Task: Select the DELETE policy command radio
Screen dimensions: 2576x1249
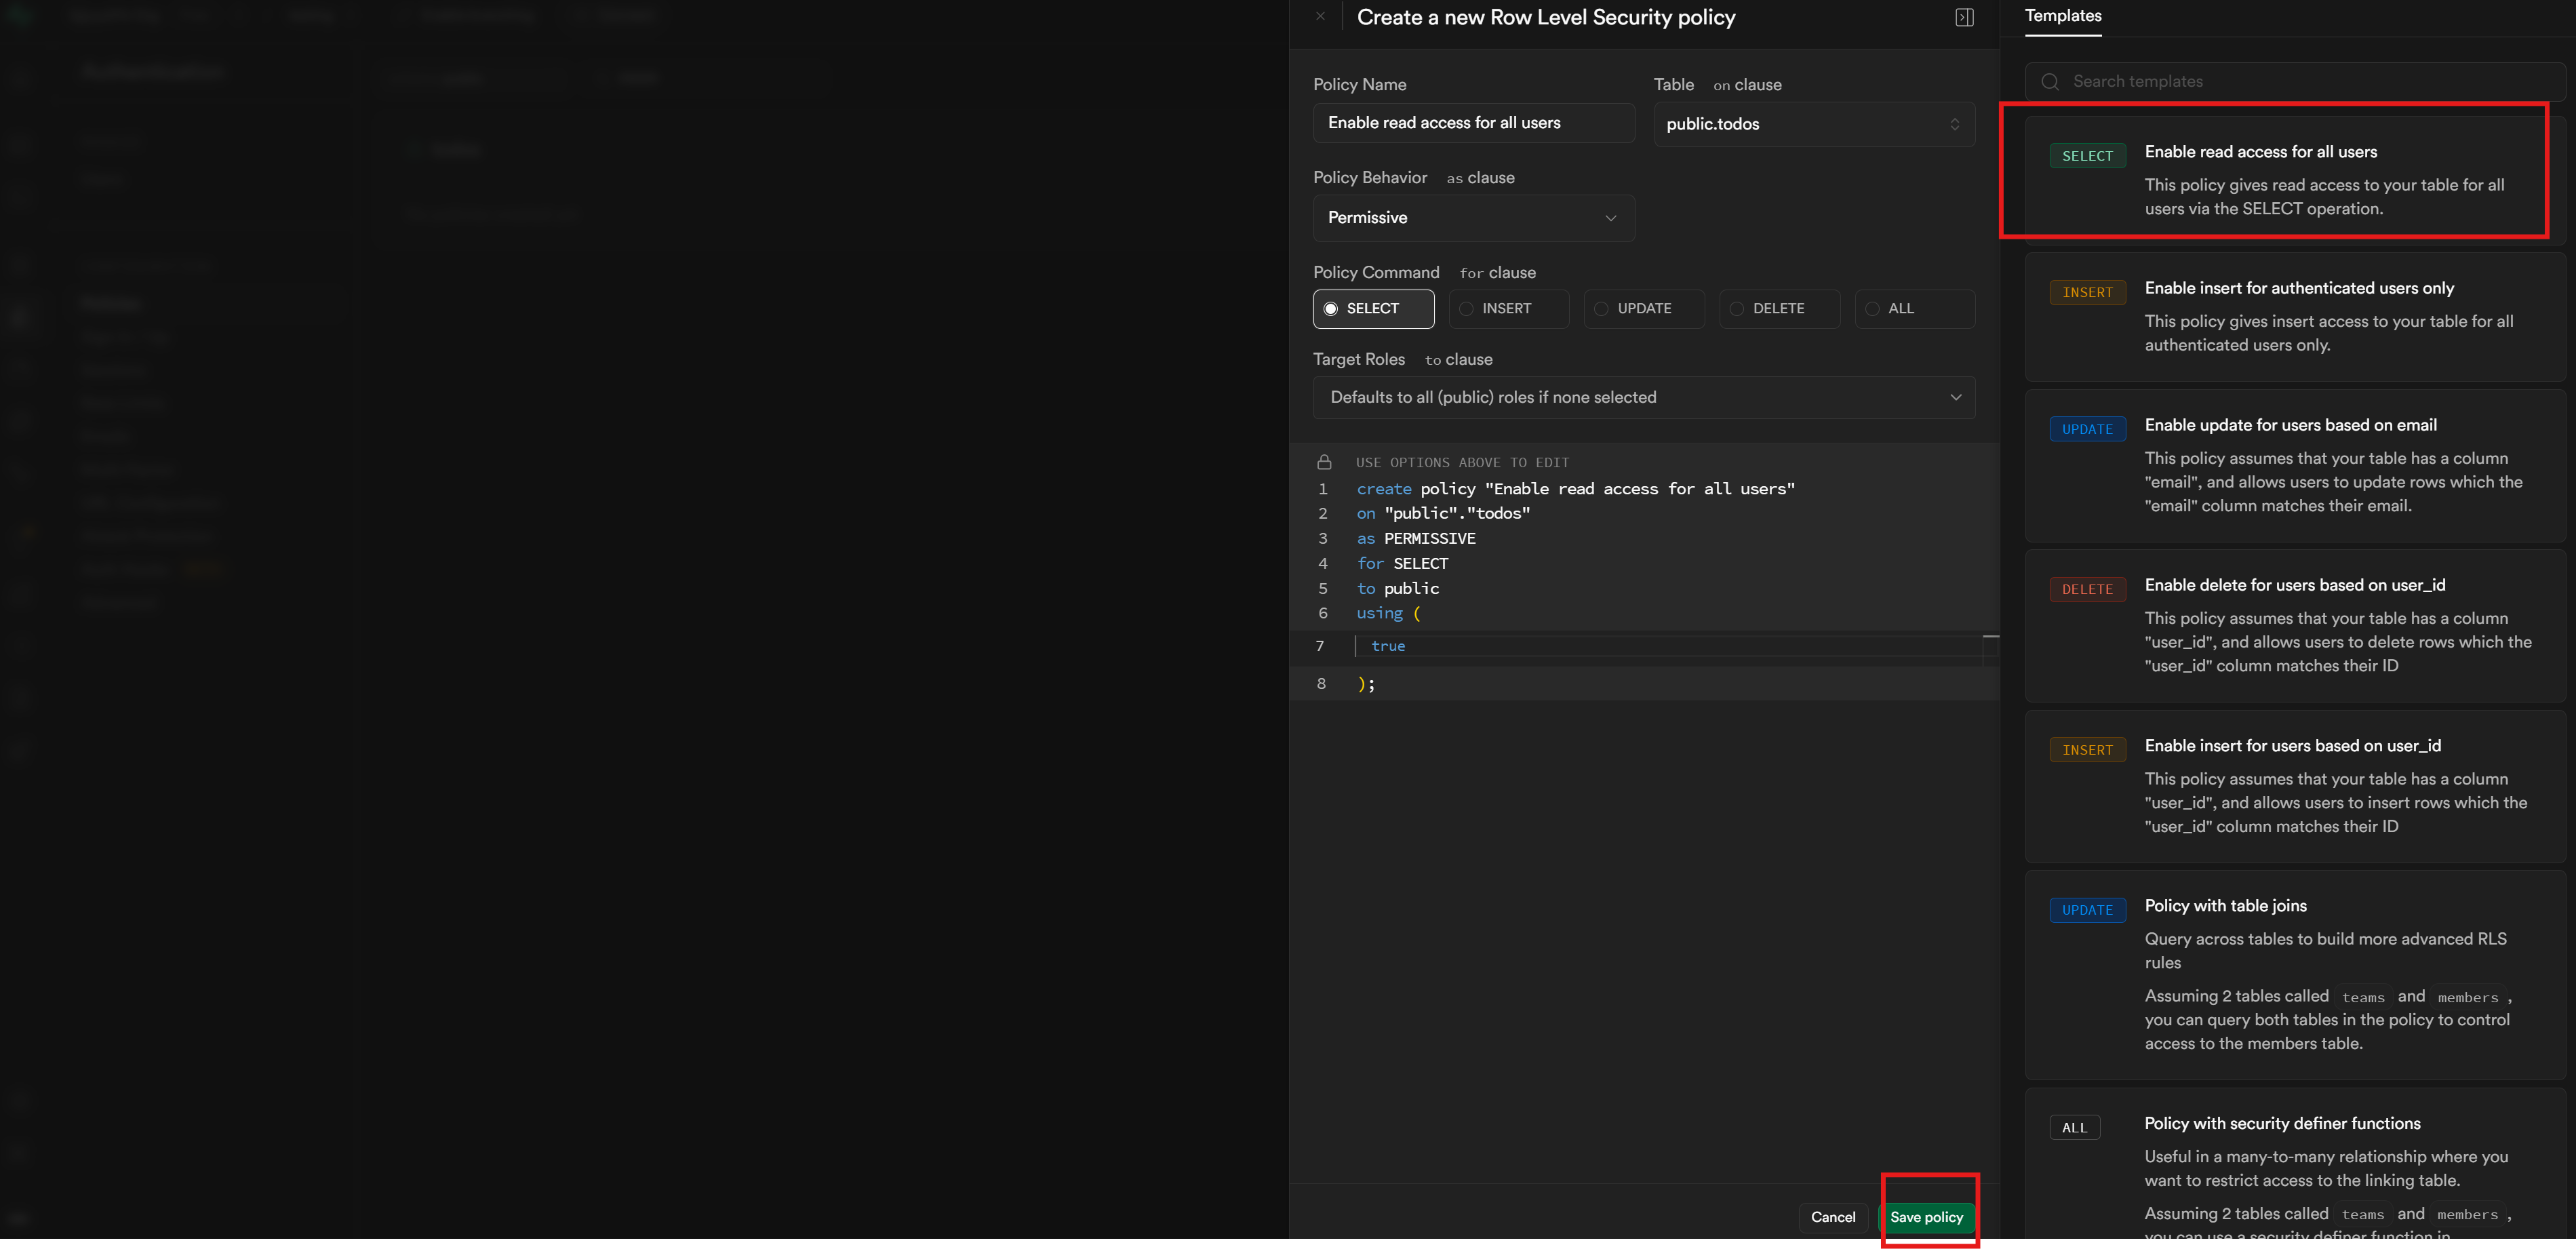Action: [1778, 309]
